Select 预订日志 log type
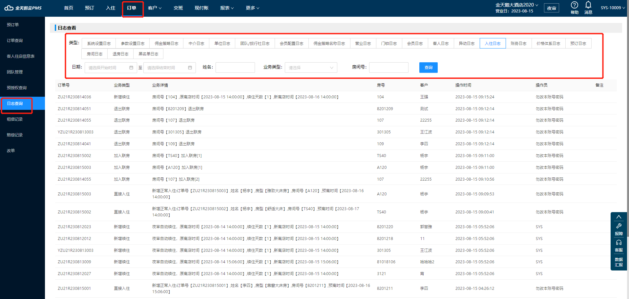Viewport: 629px width, 299px height. (x=578, y=43)
